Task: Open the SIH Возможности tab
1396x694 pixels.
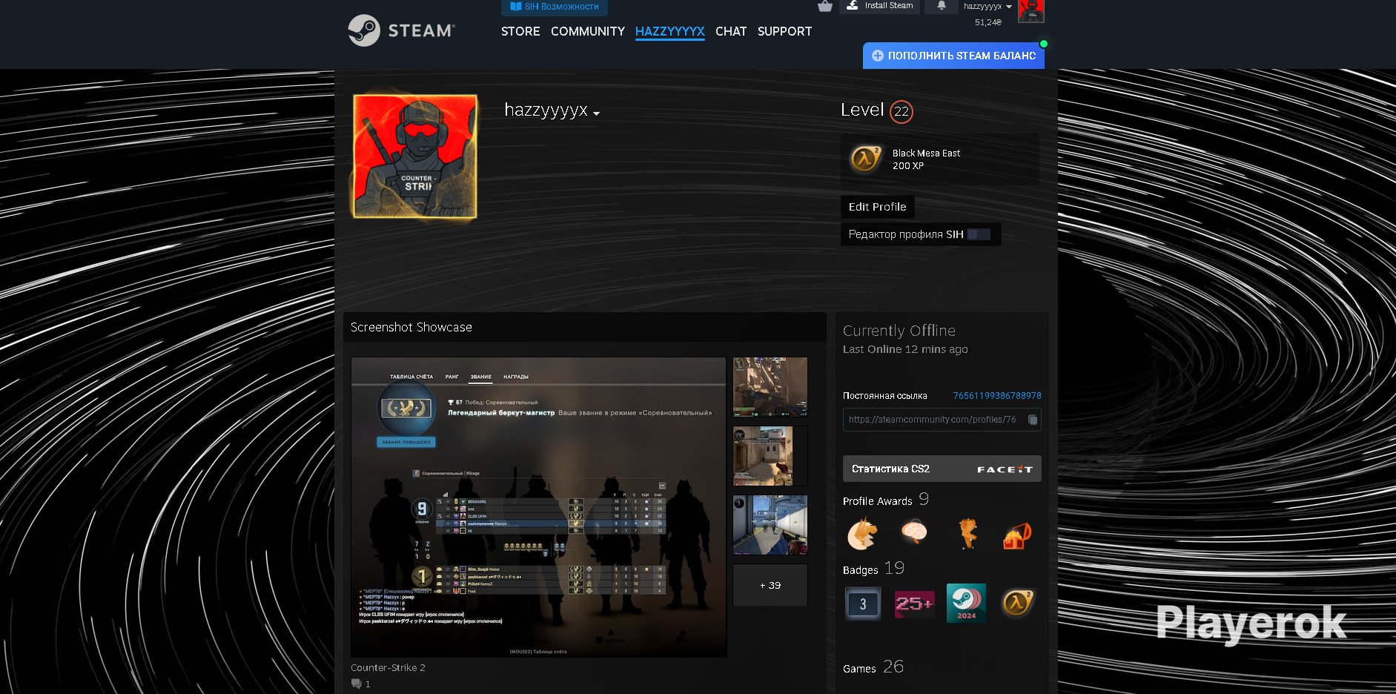Action: [555, 7]
